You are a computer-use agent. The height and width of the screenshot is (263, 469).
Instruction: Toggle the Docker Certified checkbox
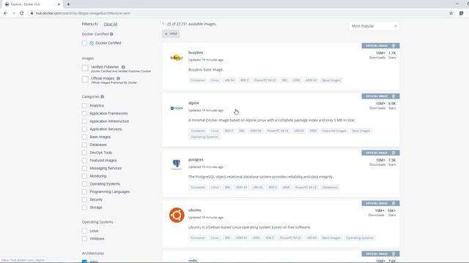click(85, 43)
